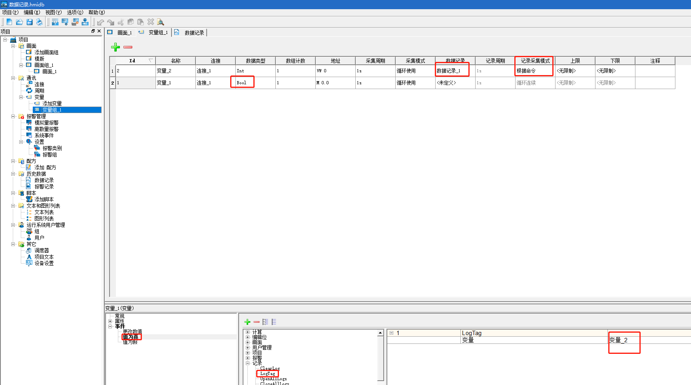This screenshot has height=385, width=691.
Task: Click the green plus to add a variable
Action: tap(115, 47)
